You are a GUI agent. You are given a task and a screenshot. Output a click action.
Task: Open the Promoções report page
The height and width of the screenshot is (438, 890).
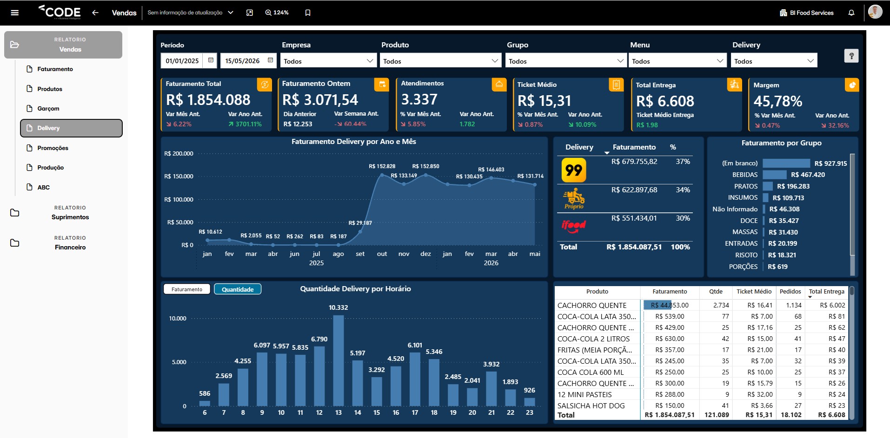[x=53, y=148]
